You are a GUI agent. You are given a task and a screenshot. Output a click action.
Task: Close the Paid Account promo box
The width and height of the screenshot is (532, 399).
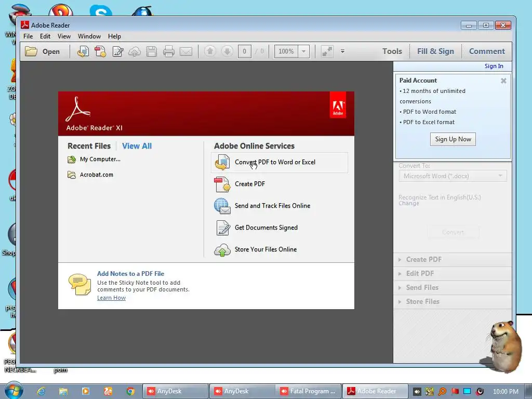[503, 81]
